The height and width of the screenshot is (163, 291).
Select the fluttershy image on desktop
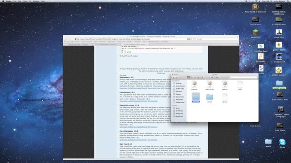261,56
